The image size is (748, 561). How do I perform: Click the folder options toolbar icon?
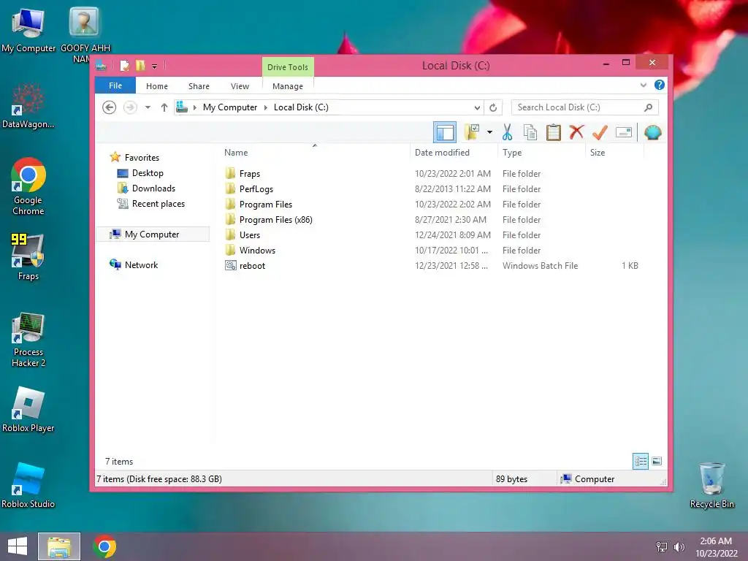coord(472,132)
